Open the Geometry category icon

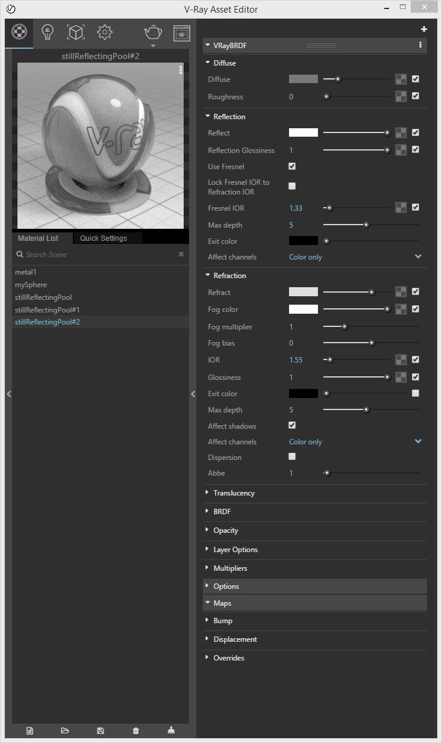pyautogui.click(x=76, y=33)
